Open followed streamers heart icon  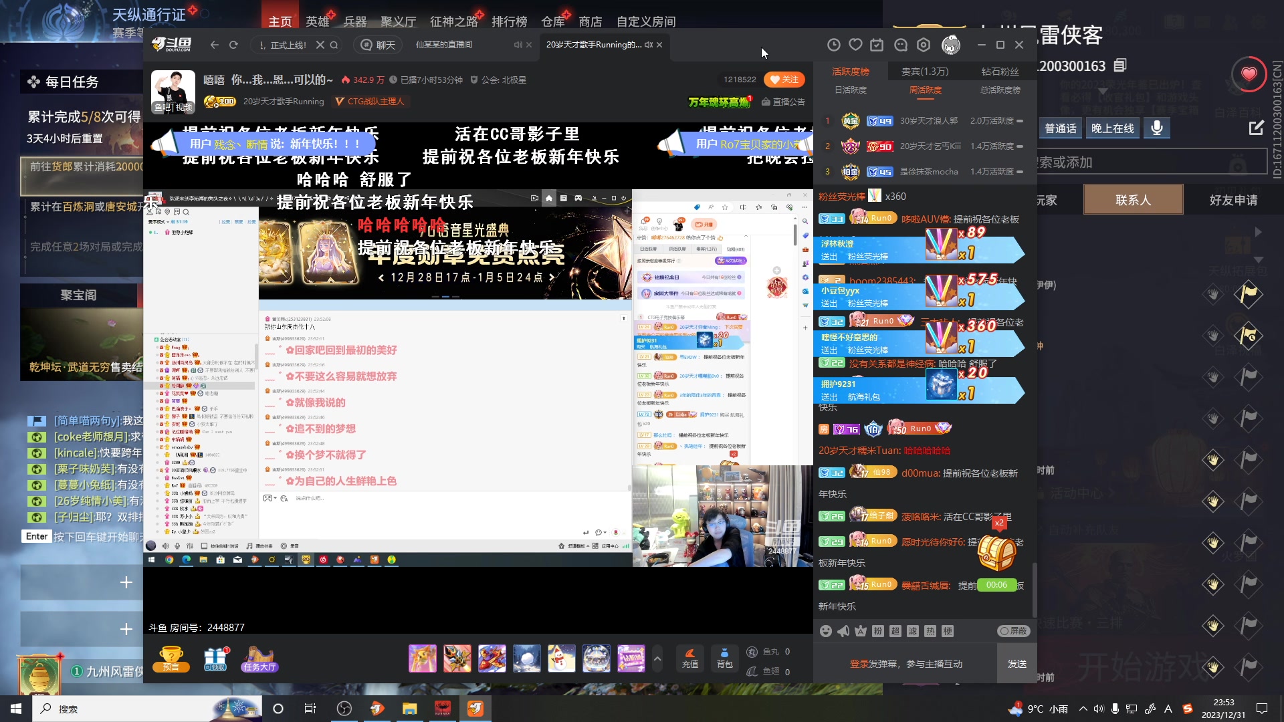[855, 45]
